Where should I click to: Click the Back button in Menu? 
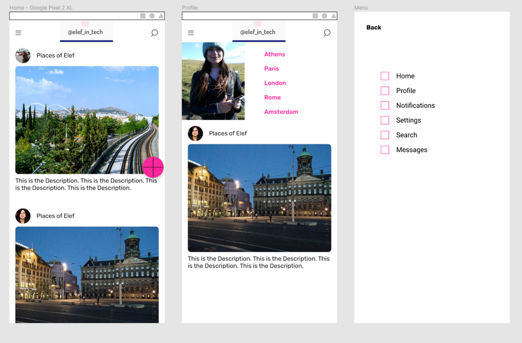(374, 28)
